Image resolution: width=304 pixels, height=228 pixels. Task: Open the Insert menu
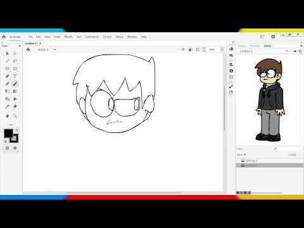57,37
